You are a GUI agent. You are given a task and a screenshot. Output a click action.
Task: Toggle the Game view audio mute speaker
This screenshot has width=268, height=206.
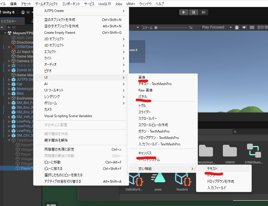tap(244, 27)
